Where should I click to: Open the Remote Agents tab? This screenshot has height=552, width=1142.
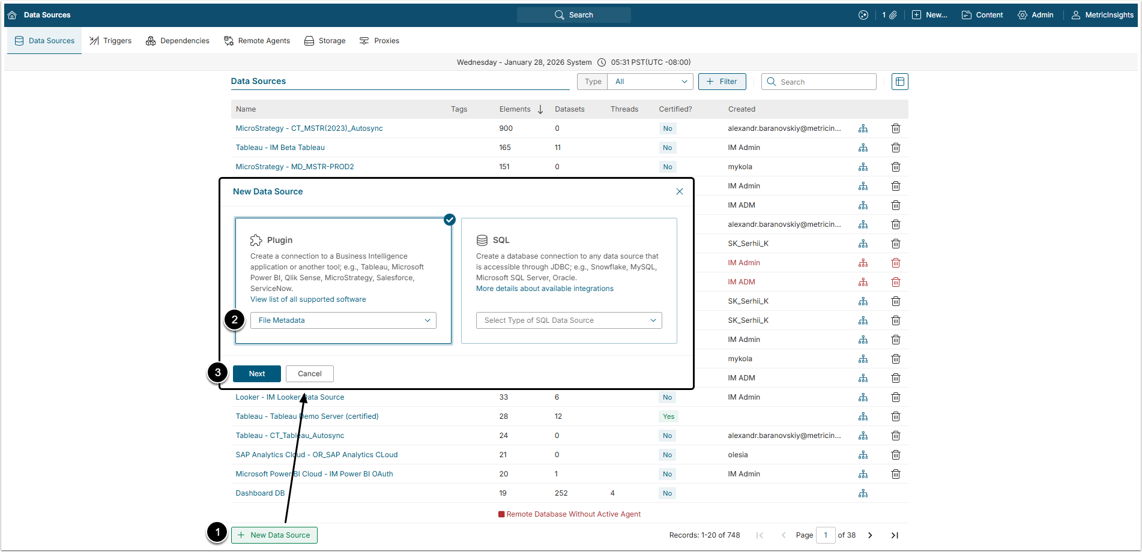pyautogui.click(x=257, y=41)
